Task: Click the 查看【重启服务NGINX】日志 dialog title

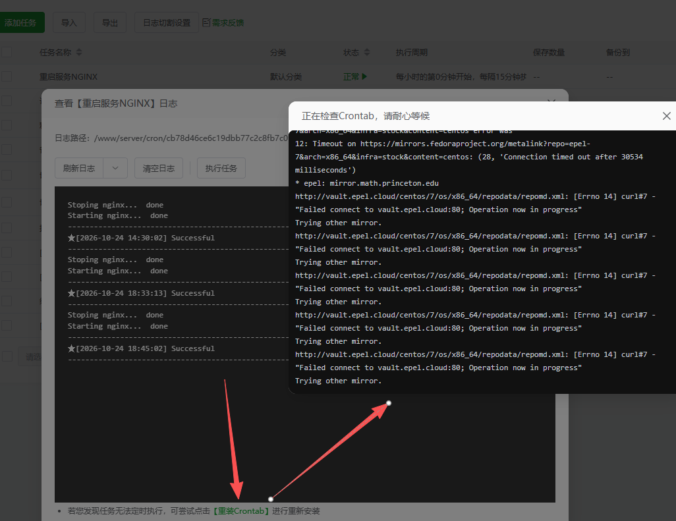Action: (x=116, y=103)
